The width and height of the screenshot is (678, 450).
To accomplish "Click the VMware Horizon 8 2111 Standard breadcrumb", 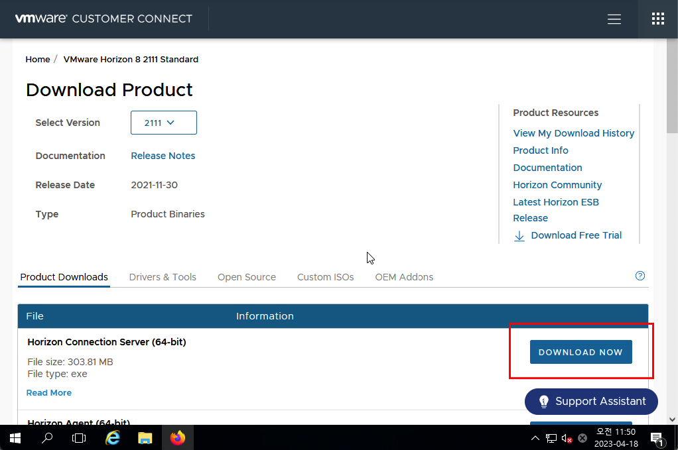I will (131, 60).
